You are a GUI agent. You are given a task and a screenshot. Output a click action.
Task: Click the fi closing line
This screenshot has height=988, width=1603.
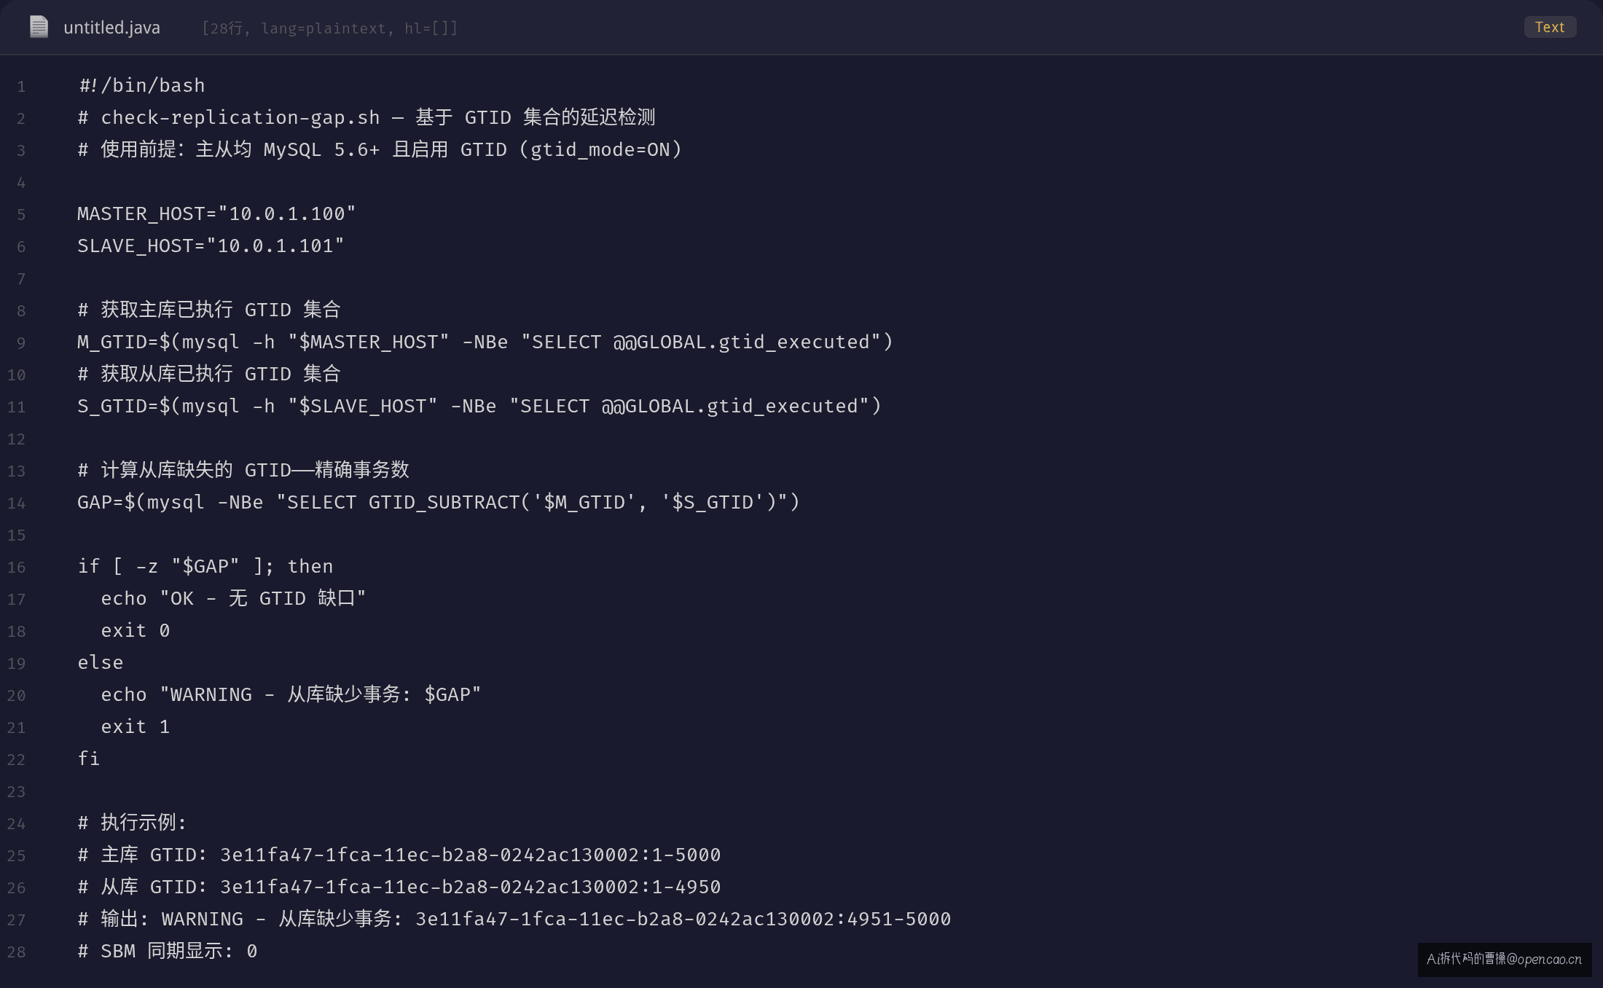click(x=89, y=759)
